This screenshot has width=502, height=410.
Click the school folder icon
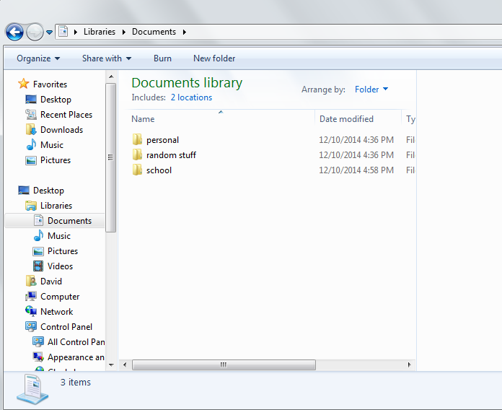point(137,170)
